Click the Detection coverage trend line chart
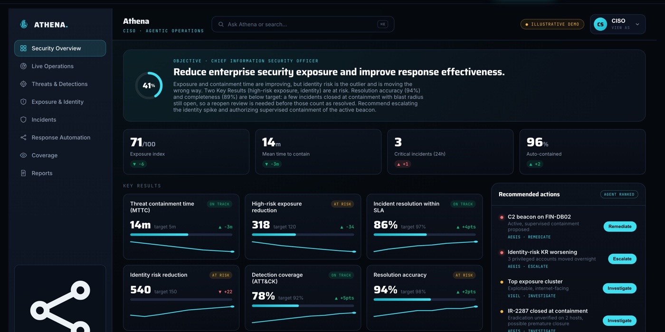This screenshot has height=332, width=665. point(303,317)
